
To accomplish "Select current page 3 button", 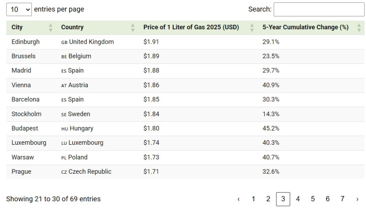I will pyautogui.click(x=283, y=199).
